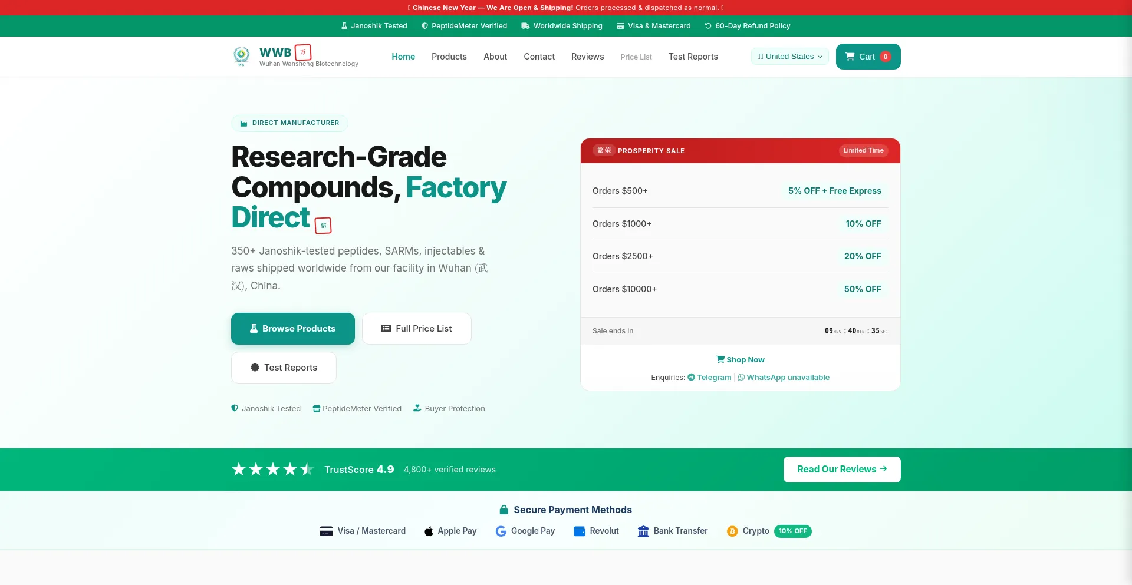Open Test Reports in the navigation bar
The width and height of the screenshot is (1132, 585).
(x=693, y=57)
